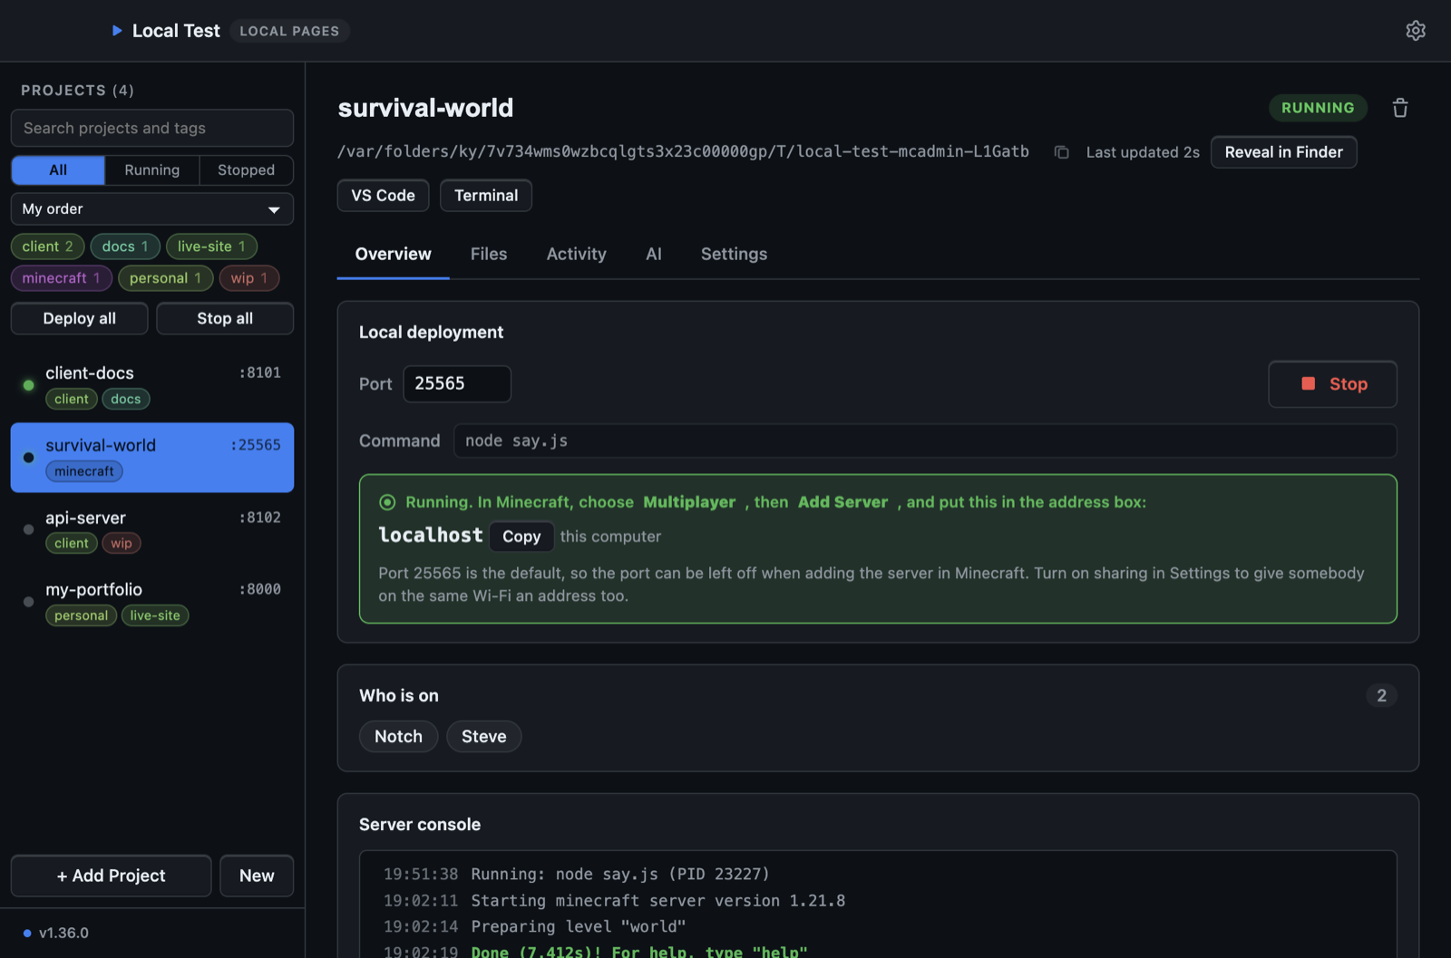This screenshot has height=958, width=1451.
Task: Select the client-docs project
Action: 151,385
